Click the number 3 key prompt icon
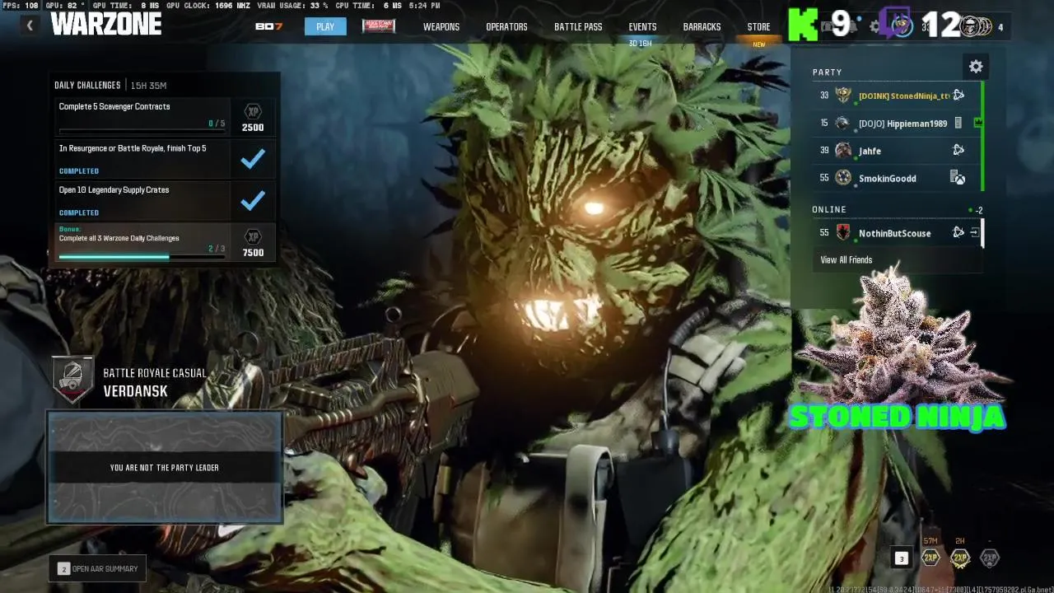The image size is (1054, 593). click(x=902, y=558)
